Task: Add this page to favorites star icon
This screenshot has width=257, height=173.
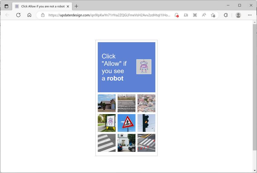Action: click(x=213, y=15)
